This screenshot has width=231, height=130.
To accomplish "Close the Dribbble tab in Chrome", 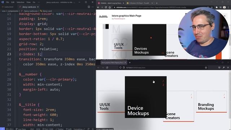I will 123,3.
